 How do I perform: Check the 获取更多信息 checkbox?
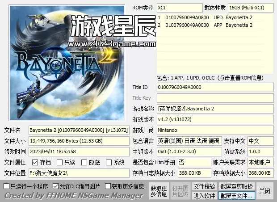(x=108, y=186)
